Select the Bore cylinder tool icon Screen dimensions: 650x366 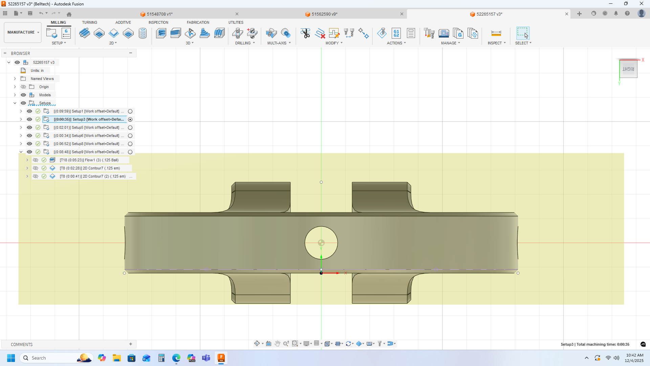click(143, 33)
